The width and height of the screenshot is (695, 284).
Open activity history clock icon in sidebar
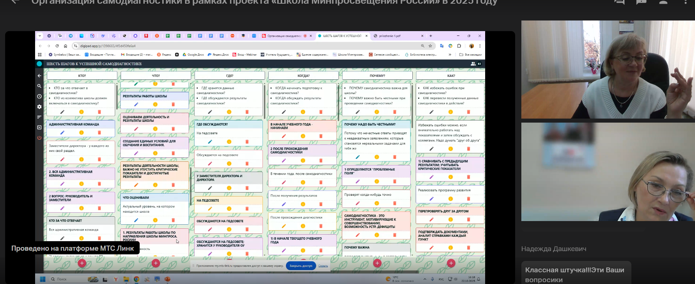click(x=39, y=97)
